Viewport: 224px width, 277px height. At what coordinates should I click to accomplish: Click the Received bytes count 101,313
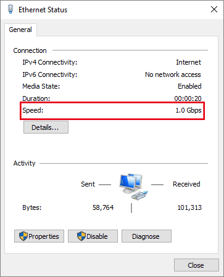coord(189,207)
